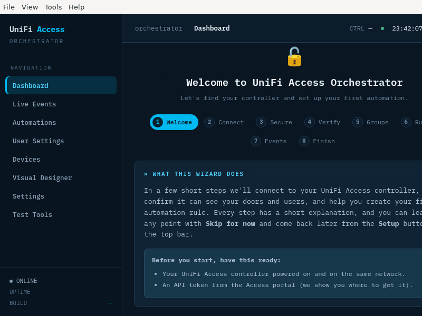The width and height of the screenshot is (422, 316).
Task: Jump to wizard step 3 Secure
Action: pyautogui.click(x=274, y=122)
